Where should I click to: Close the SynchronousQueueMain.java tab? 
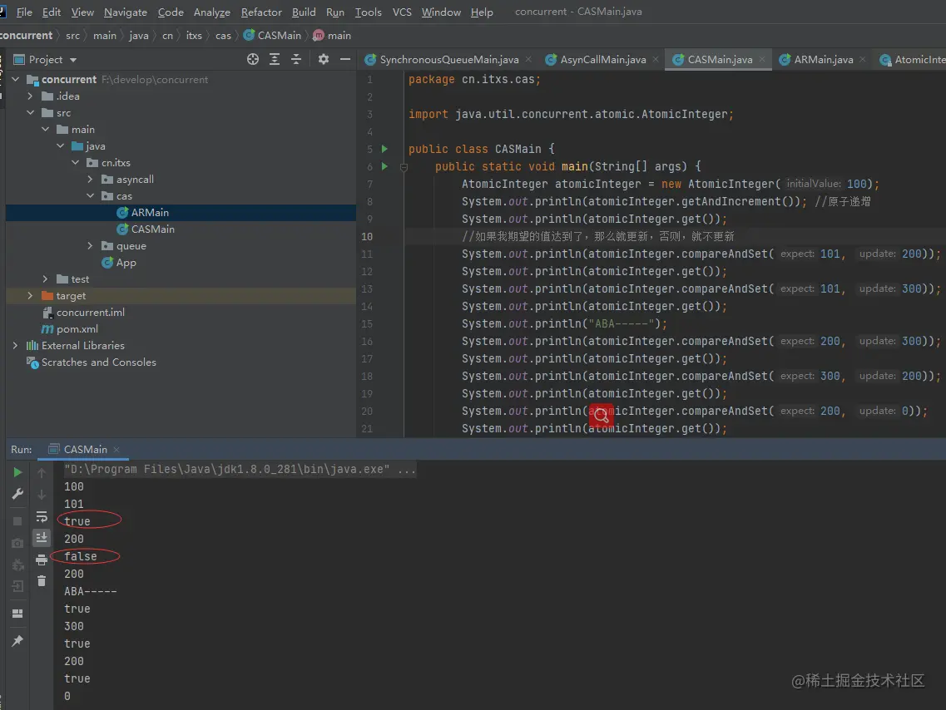click(x=528, y=59)
